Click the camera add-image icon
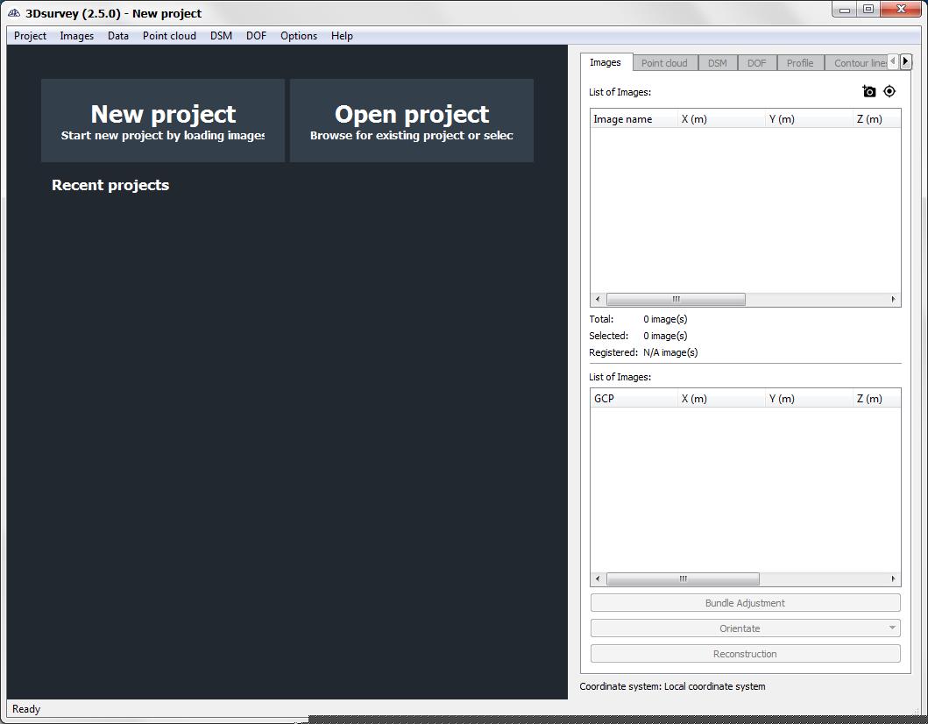 (868, 91)
